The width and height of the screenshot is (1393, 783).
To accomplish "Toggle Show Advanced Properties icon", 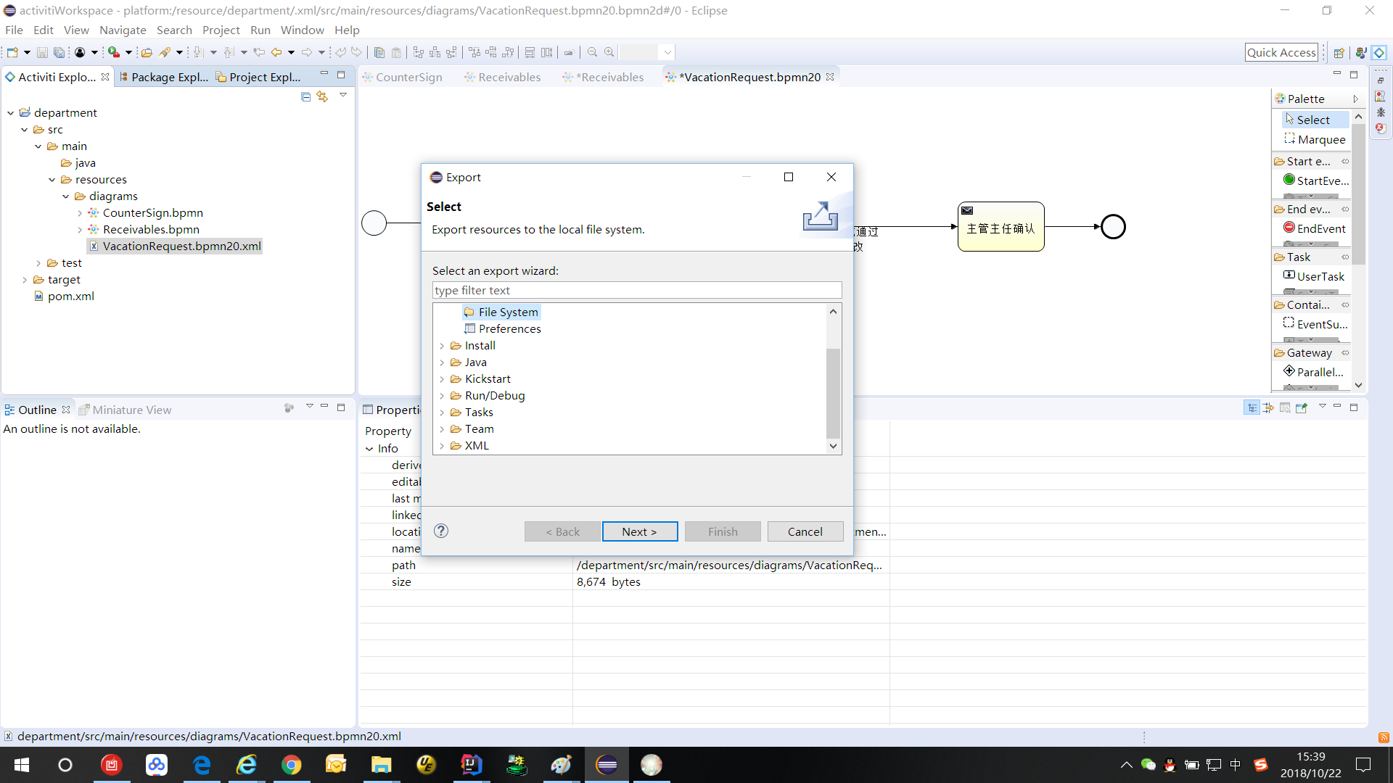I will [1268, 408].
